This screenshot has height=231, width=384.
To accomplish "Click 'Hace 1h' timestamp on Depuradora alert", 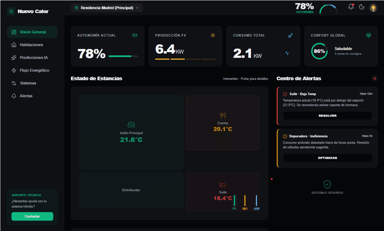I will coord(367,136).
